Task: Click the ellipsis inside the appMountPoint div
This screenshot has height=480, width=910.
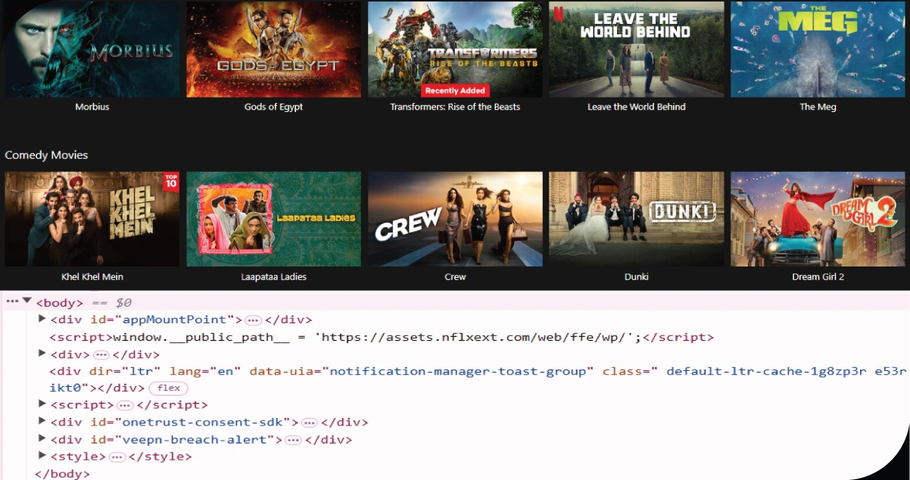Action: (x=254, y=320)
